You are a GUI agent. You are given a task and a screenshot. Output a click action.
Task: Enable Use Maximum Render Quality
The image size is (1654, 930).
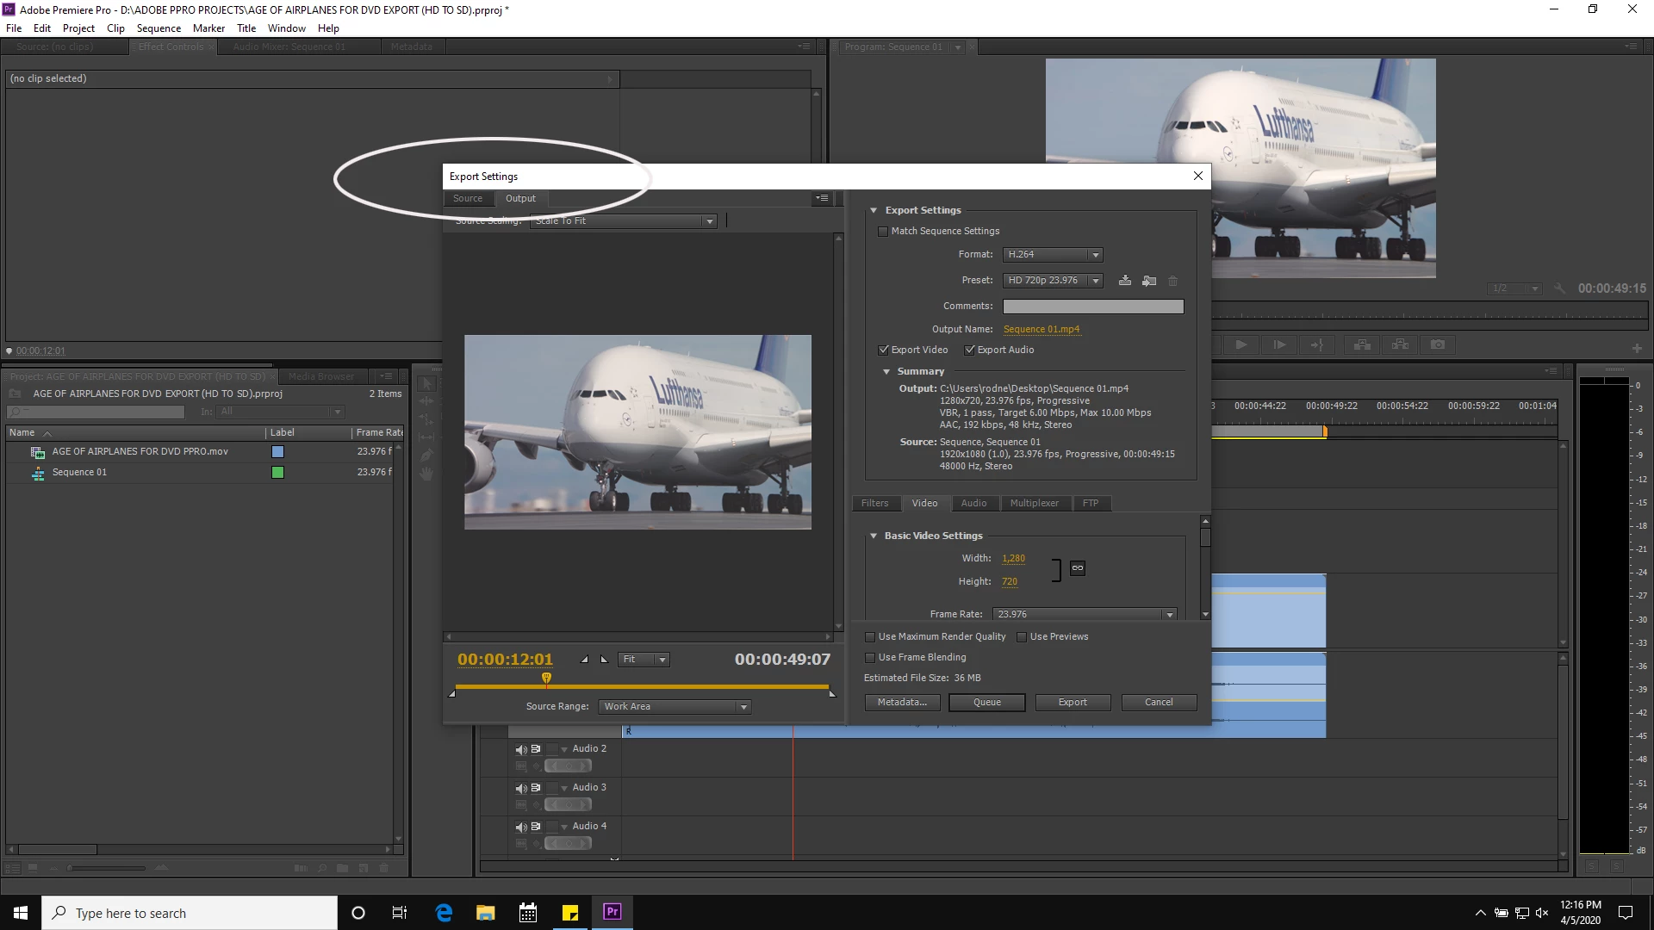(870, 637)
